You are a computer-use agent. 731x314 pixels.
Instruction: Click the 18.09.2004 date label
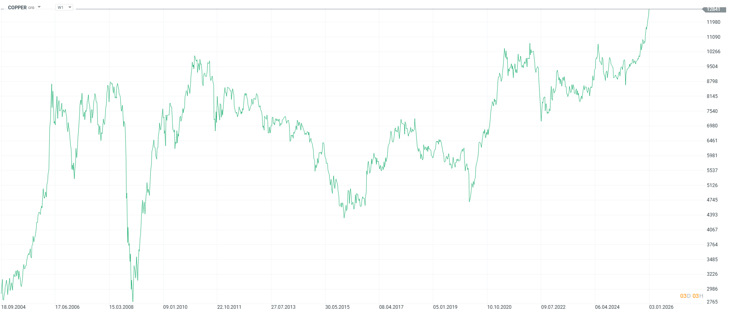(x=13, y=307)
